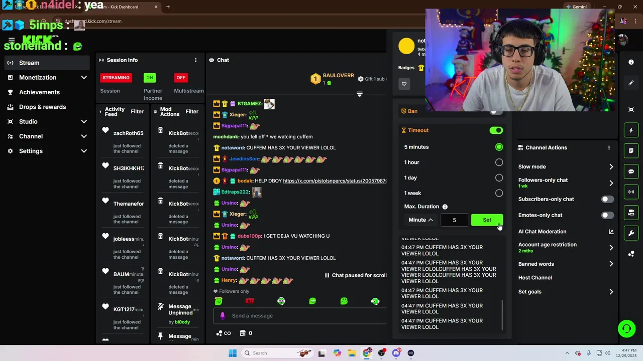Screen dimensions: 643x361
Task: Click the heart icon in user card
Action: [404, 84]
